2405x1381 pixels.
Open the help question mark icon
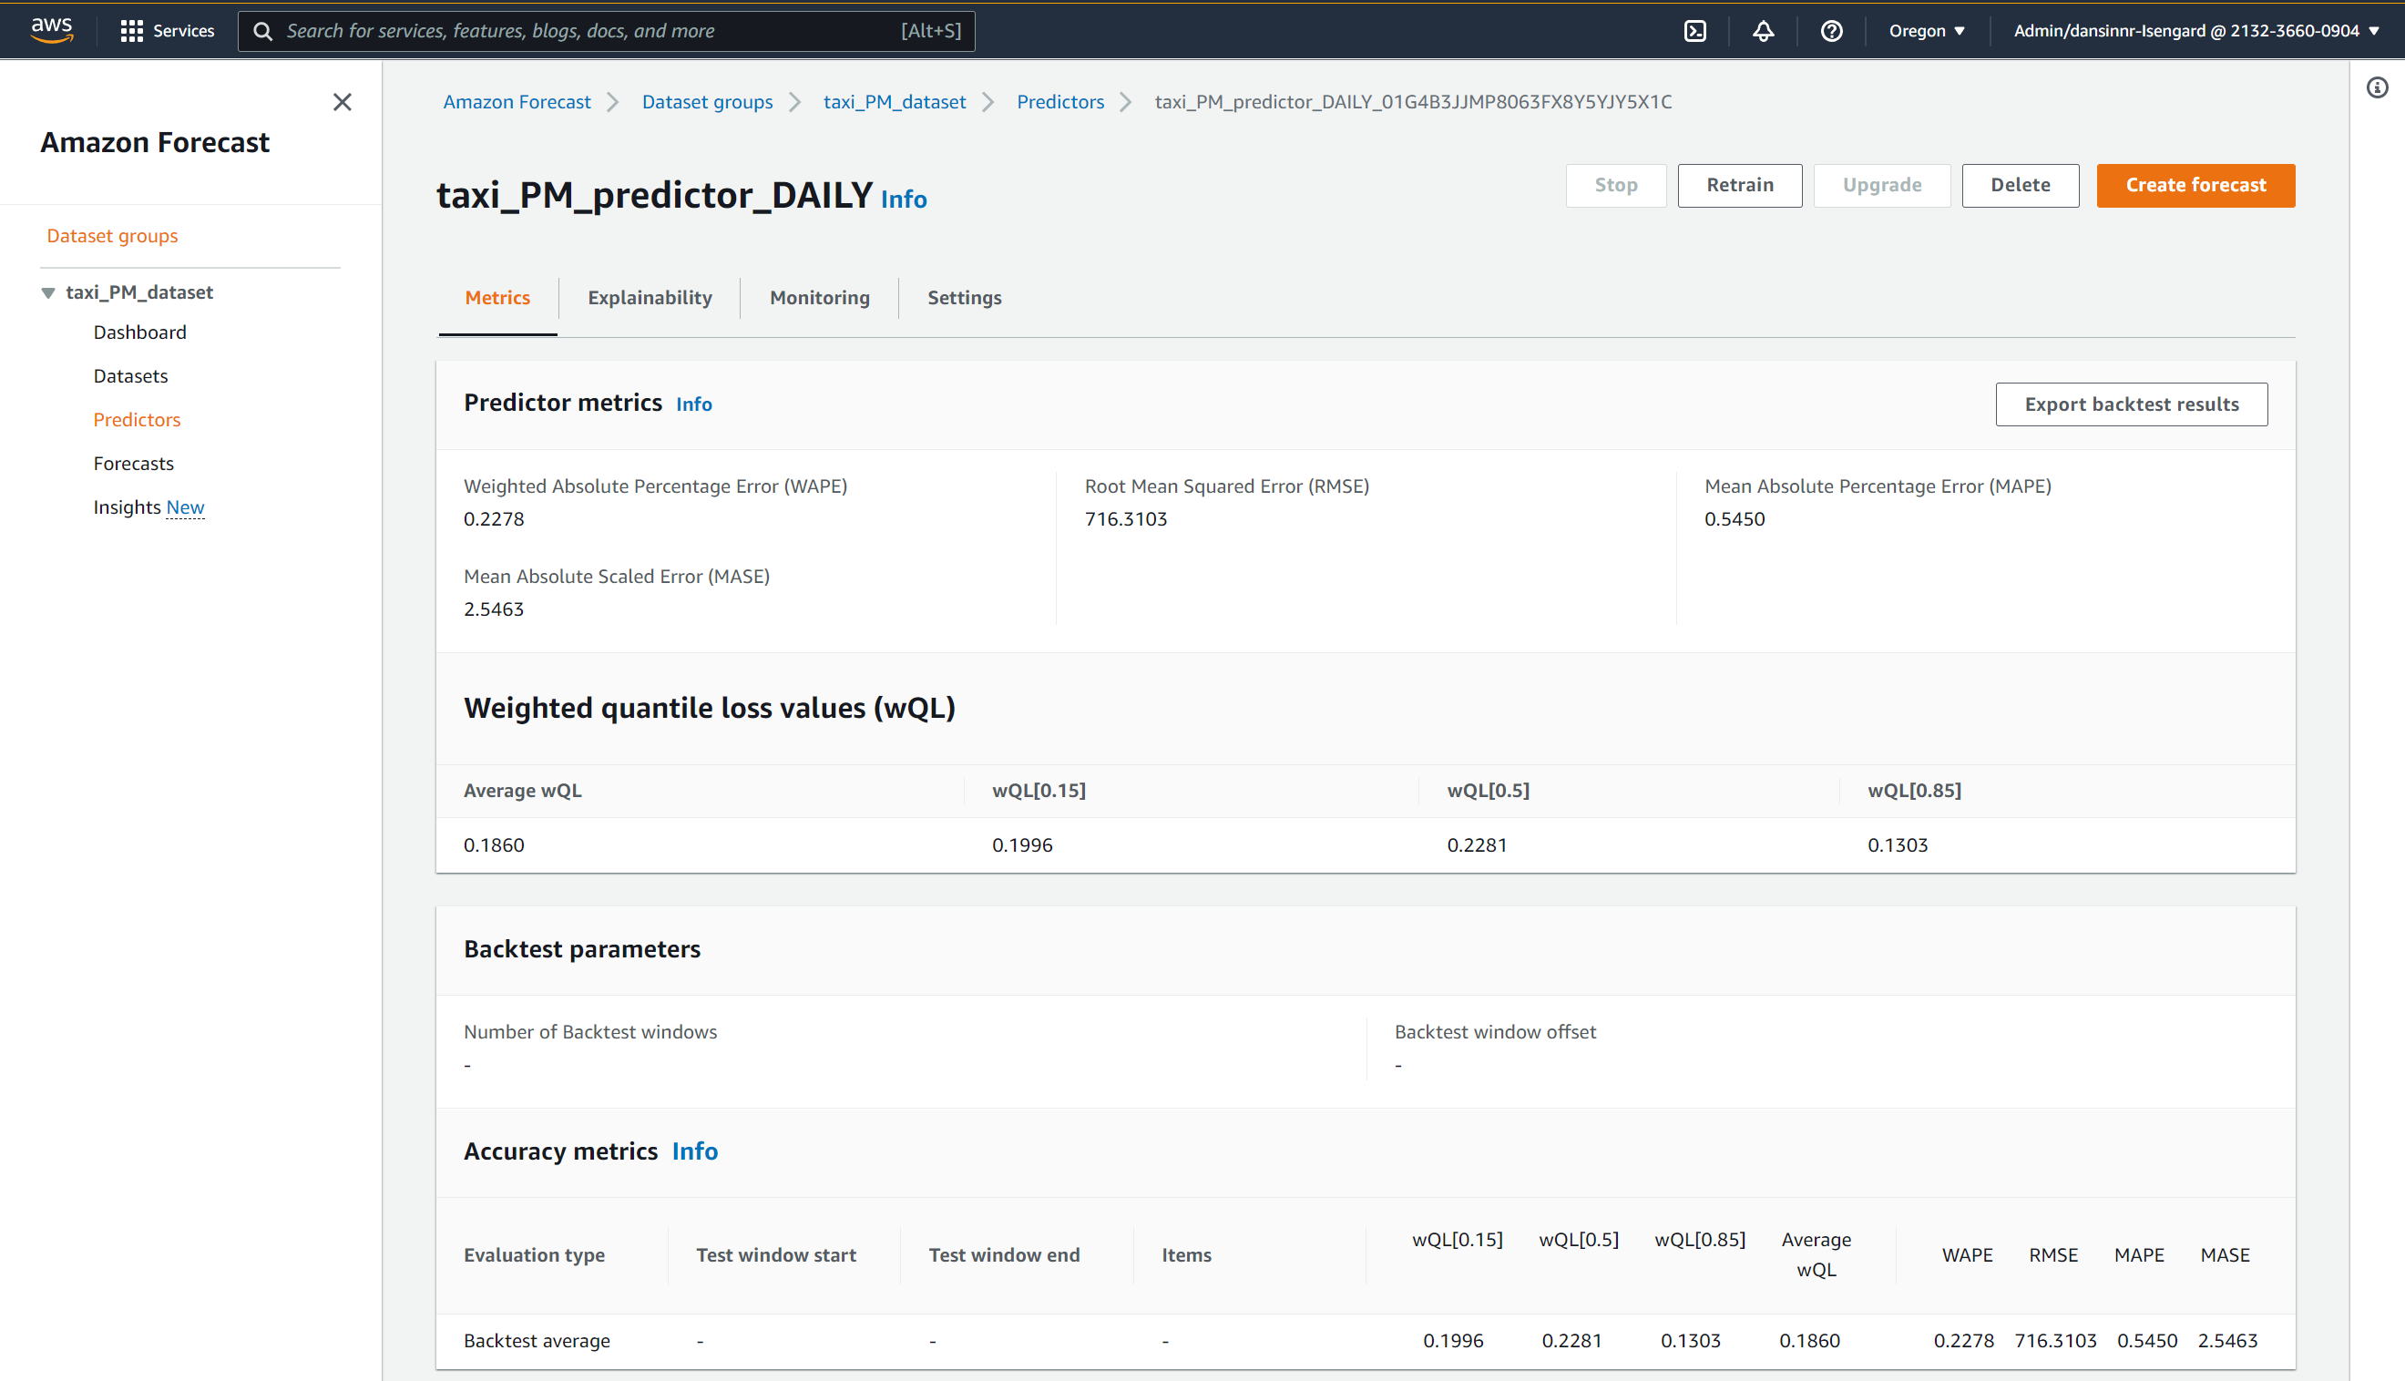click(1831, 31)
